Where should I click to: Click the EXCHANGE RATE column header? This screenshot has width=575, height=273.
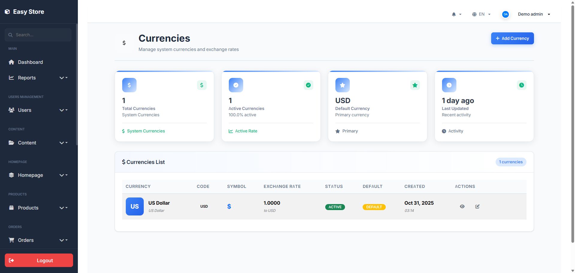282,186
